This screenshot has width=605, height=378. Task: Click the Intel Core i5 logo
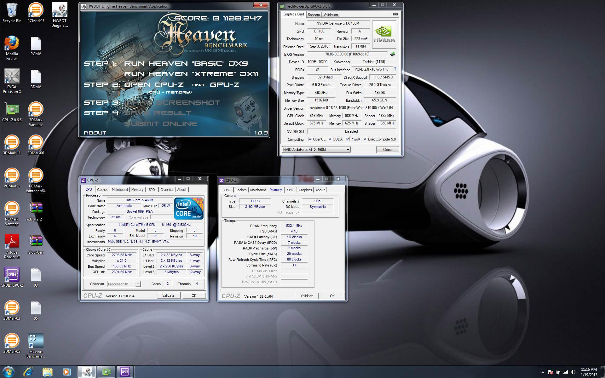click(x=189, y=209)
